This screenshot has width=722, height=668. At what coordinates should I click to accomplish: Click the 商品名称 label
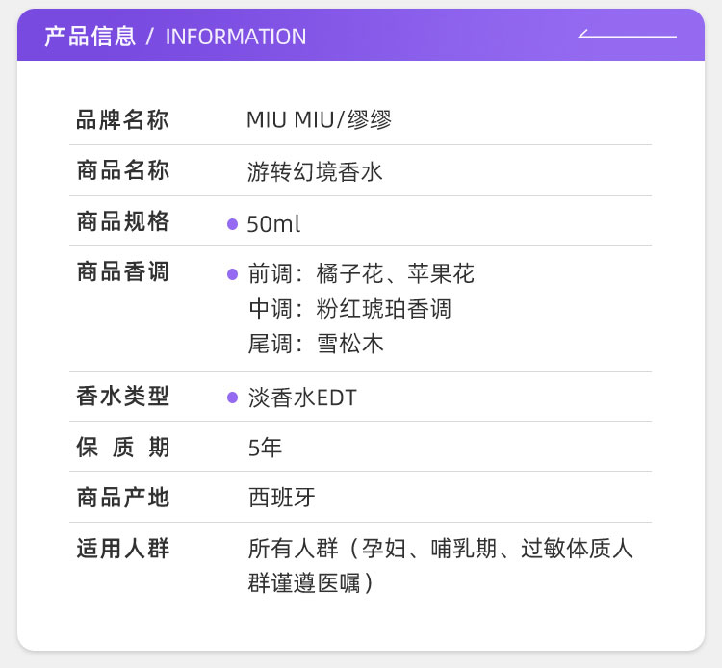click(x=122, y=171)
